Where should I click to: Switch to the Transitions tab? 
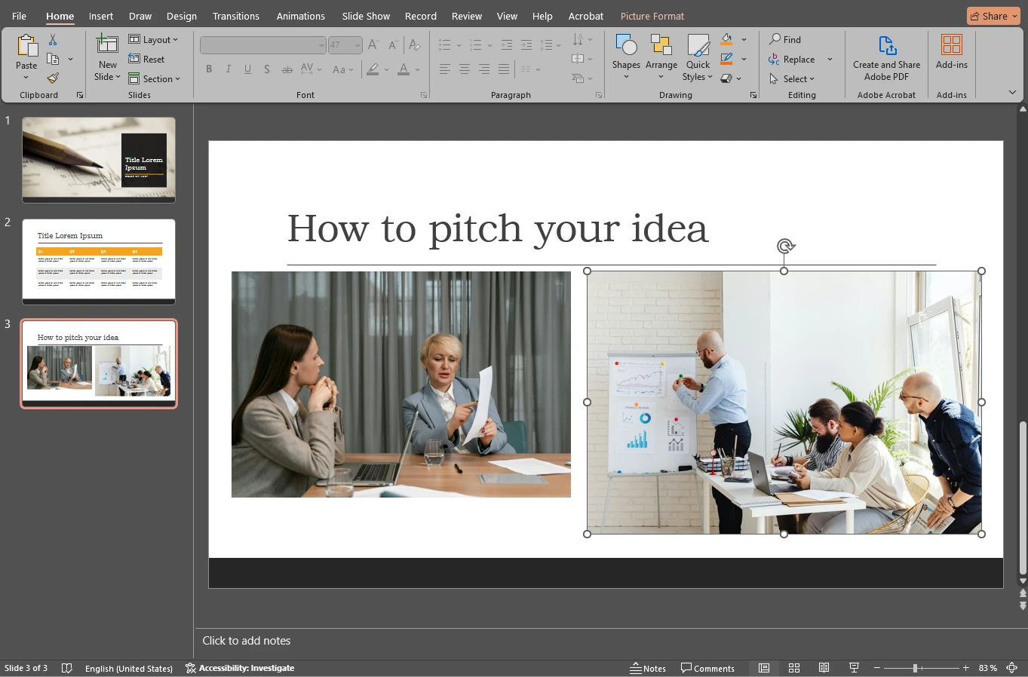coord(236,16)
